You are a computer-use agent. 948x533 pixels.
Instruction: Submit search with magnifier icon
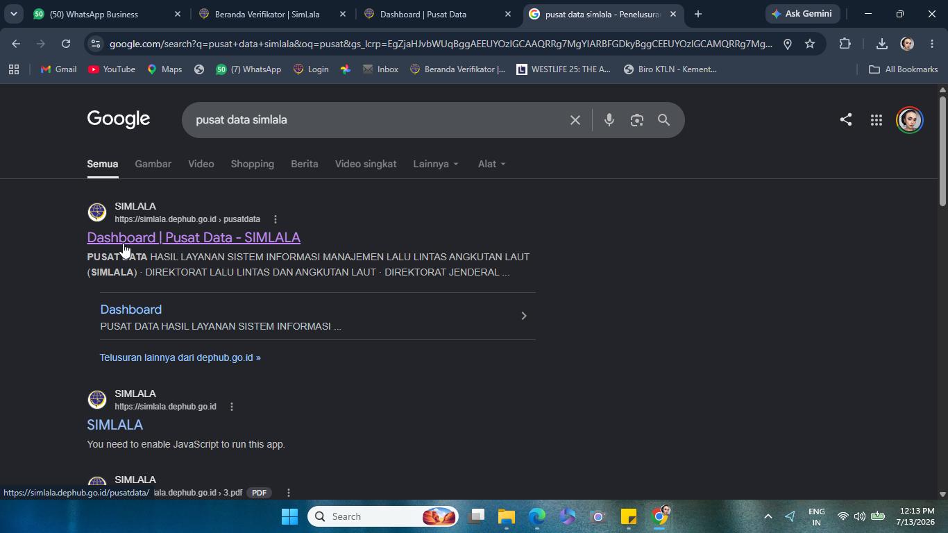click(x=663, y=120)
